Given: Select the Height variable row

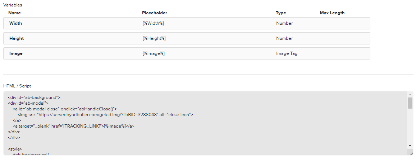Looking at the screenshot, I should (187, 38).
